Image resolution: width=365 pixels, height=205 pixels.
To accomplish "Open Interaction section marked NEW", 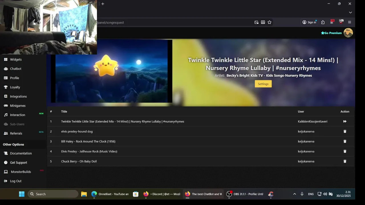I will coord(17,115).
